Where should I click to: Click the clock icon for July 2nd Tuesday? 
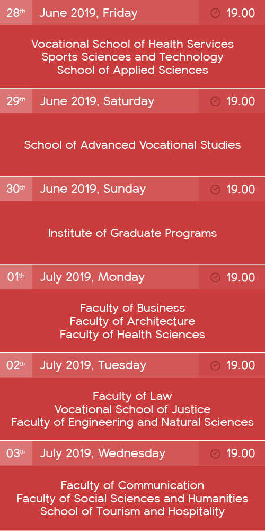pos(215,365)
